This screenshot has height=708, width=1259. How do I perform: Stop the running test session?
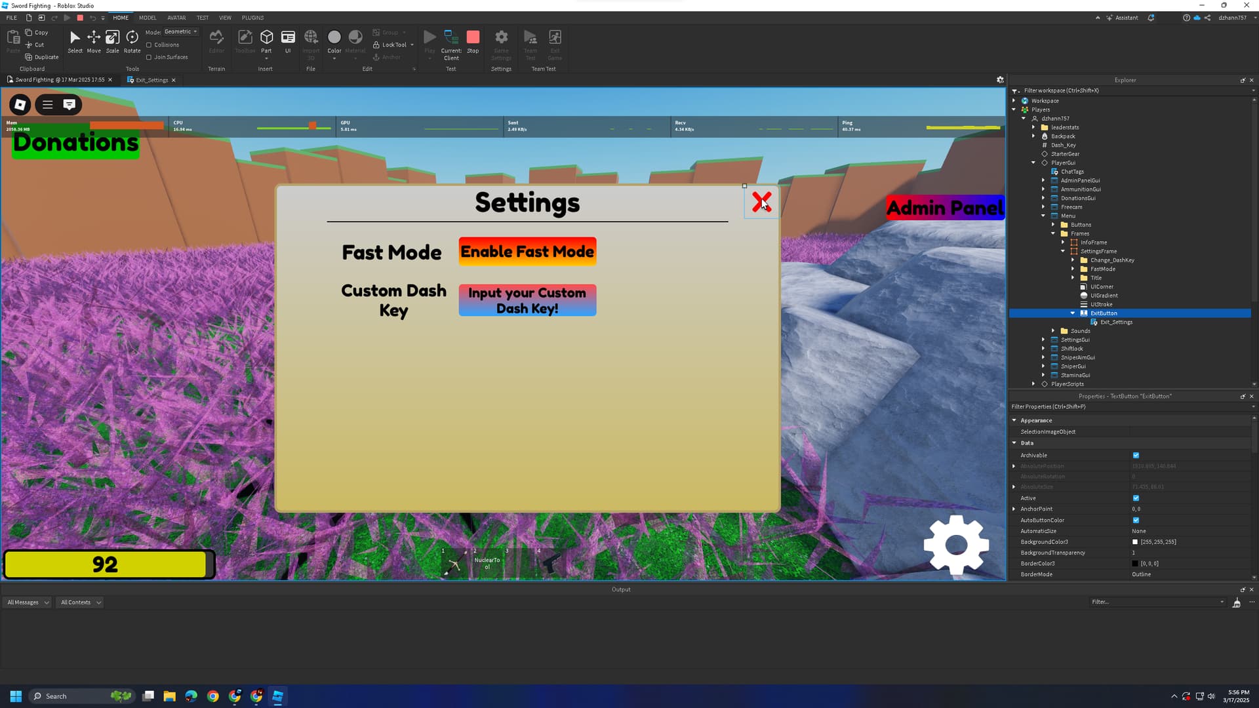(473, 41)
